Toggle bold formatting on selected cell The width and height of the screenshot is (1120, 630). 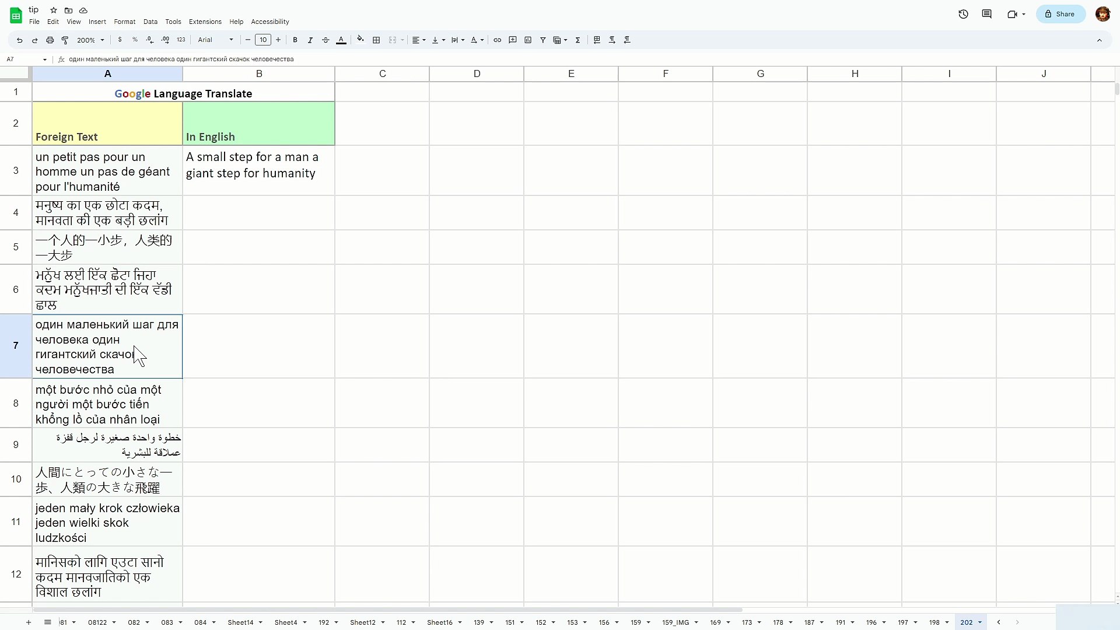(296, 40)
